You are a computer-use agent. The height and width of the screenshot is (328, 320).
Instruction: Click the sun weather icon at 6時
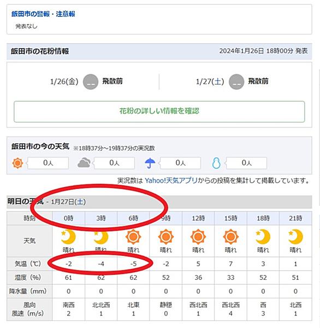[x=133, y=237]
